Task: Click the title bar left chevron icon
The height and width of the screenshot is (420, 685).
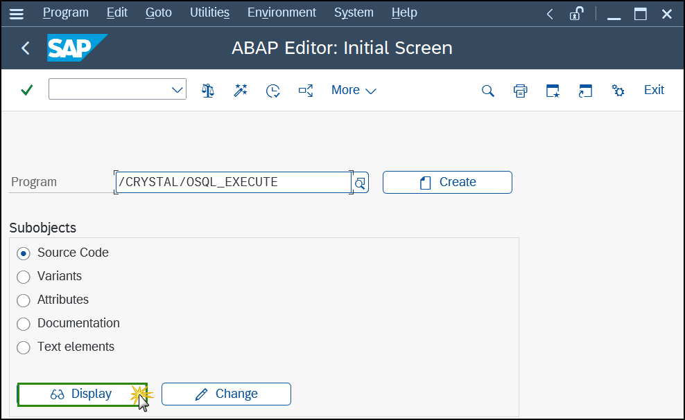Action: click(550, 15)
